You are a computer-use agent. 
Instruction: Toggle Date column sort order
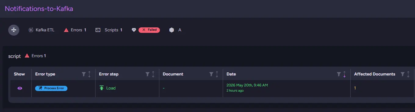344,74
